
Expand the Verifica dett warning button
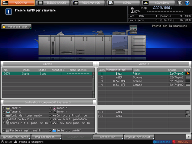tap(16, 27)
